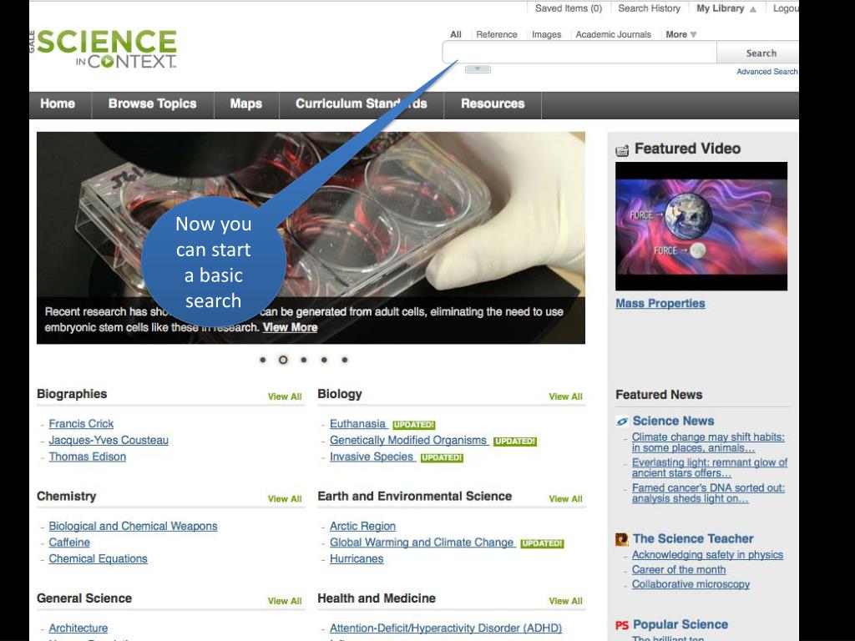855x641 pixels.
Task: View All Earth and Environmental Science
Action: click(x=565, y=499)
